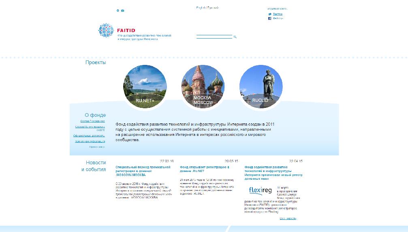This screenshot has width=408, height=232.
Task: Click the magnifier search icon
Action: coord(235,37)
